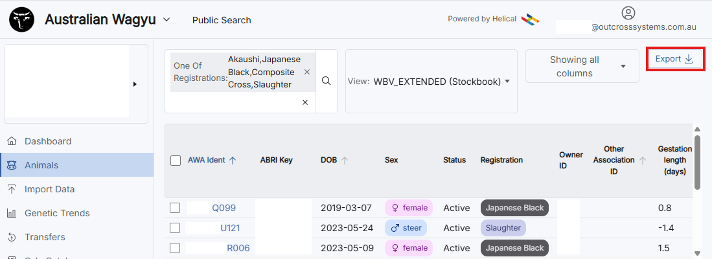Remove the One Of Registrations filter chip
Viewport: 712px width, 259px height.
307,73
